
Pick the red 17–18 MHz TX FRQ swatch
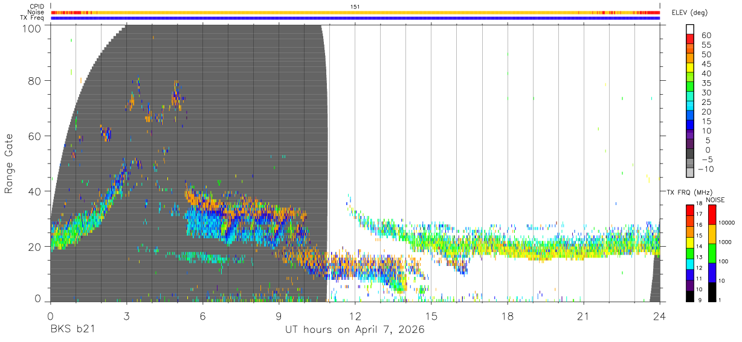pyautogui.click(x=690, y=210)
